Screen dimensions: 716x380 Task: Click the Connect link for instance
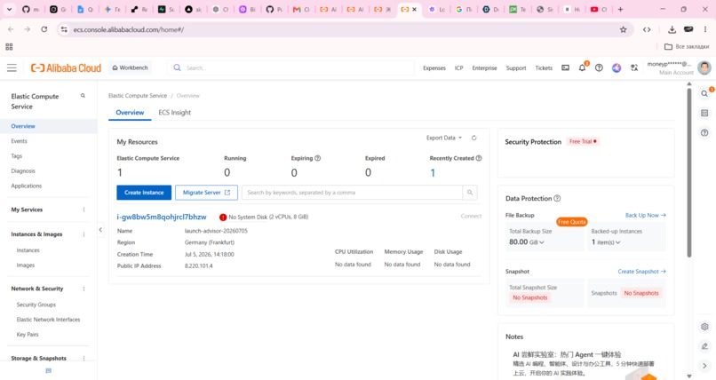(x=471, y=216)
